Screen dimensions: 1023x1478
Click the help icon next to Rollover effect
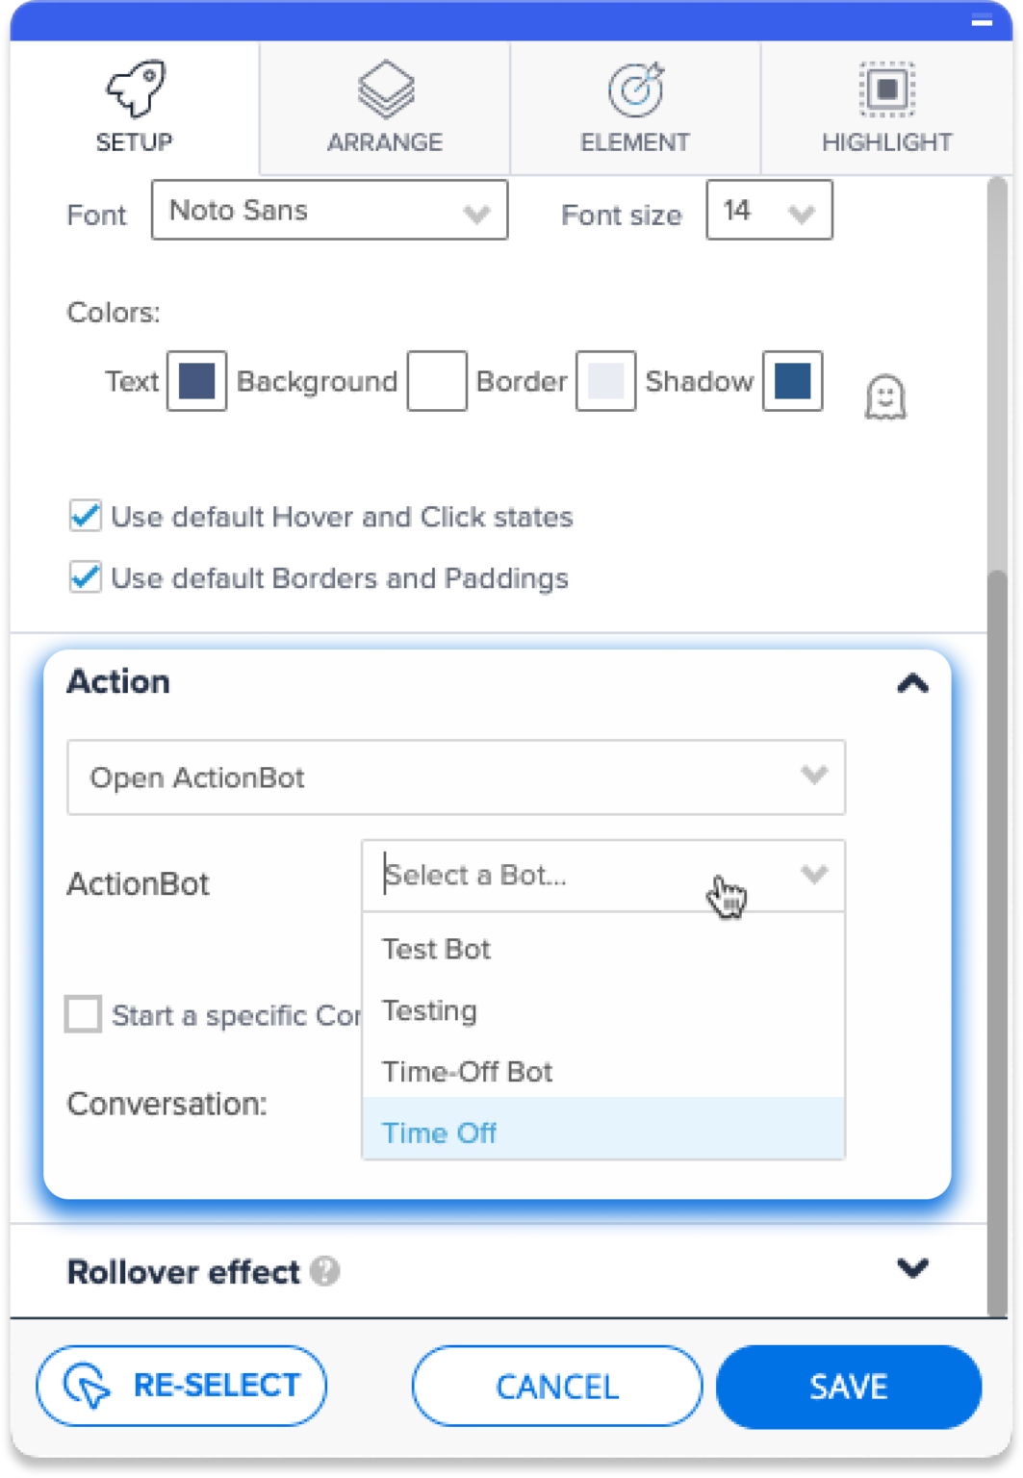click(324, 1272)
